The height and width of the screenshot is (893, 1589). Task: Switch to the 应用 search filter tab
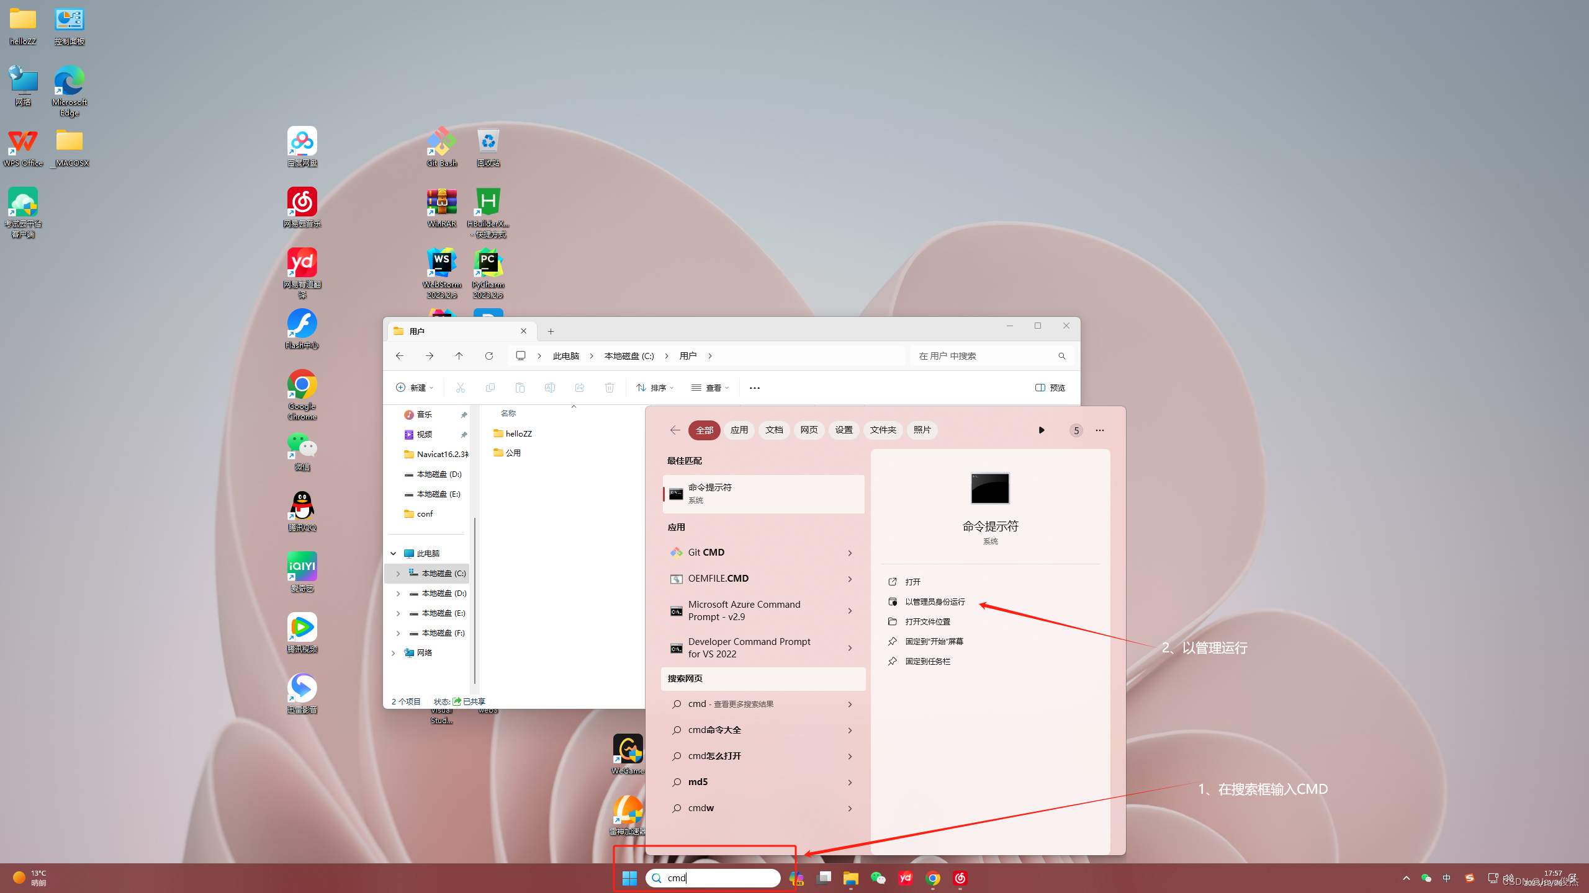[739, 430]
